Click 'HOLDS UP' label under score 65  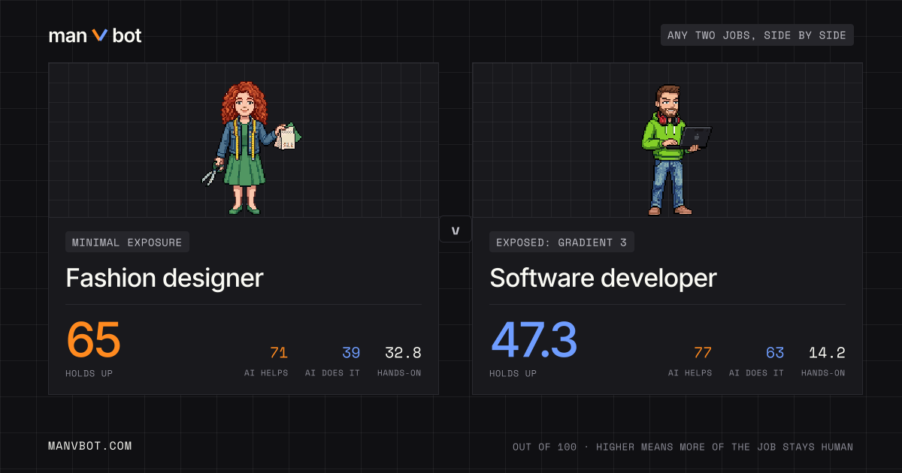pos(89,373)
